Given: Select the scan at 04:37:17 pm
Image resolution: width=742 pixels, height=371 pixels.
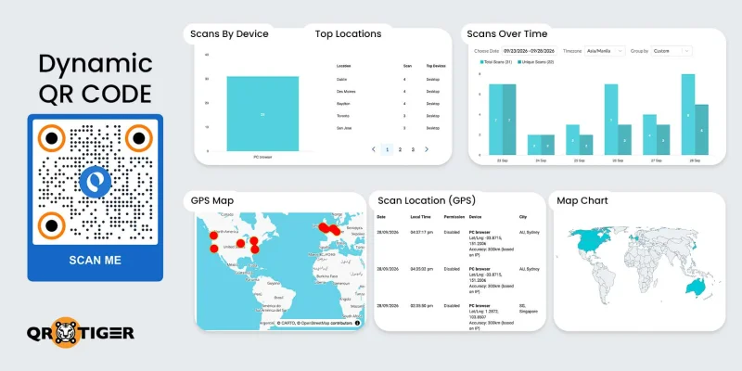Looking at the screenshot, I should coord(458,244).
